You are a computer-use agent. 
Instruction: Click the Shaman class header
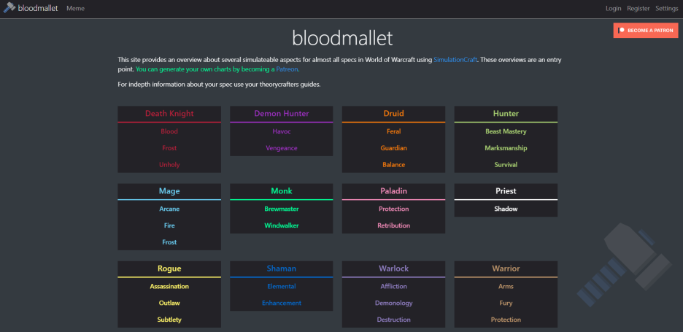click(282, 269)
